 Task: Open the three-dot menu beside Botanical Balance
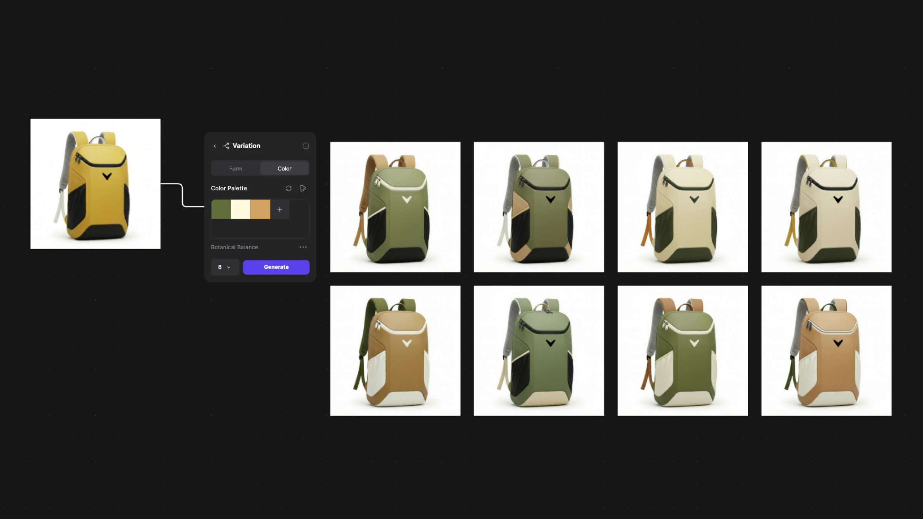coord(303,247)
